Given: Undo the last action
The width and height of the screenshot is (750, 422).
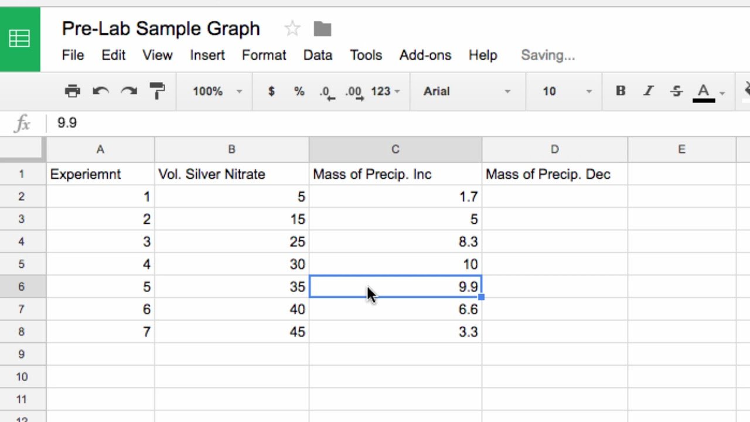Looking at the screenshot, I should click(x=101, y=91).
